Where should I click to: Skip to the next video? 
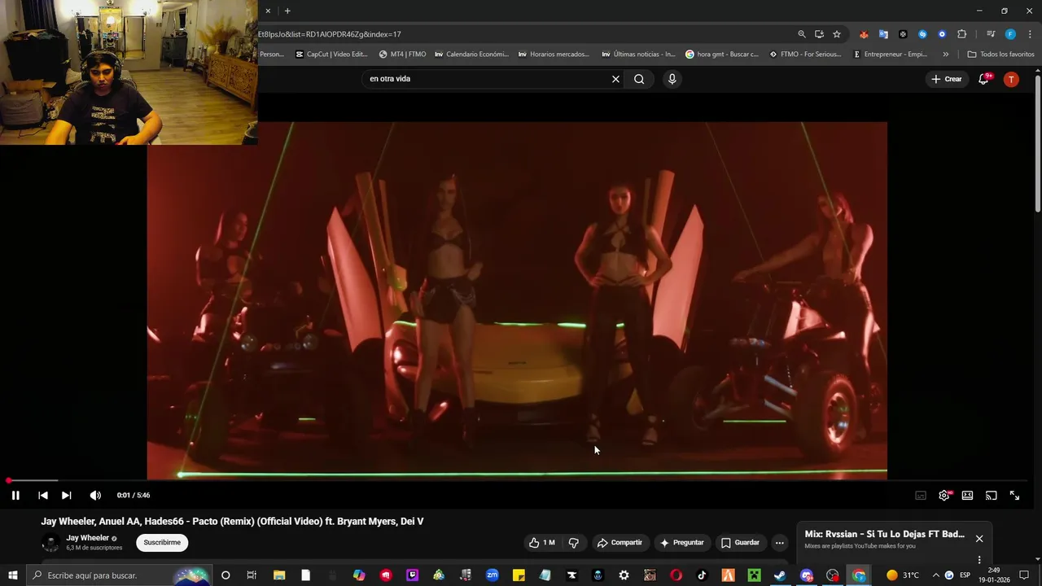[x=67, y=495]
